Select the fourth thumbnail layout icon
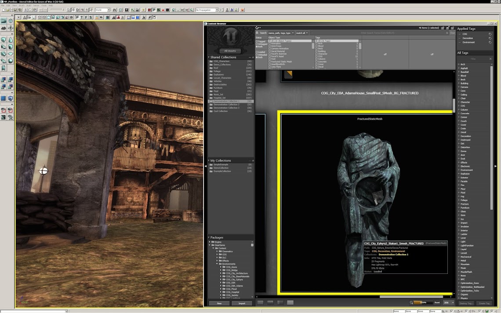Image resolution: width=501 pixels, height=313 pixels. click(290, 302)
